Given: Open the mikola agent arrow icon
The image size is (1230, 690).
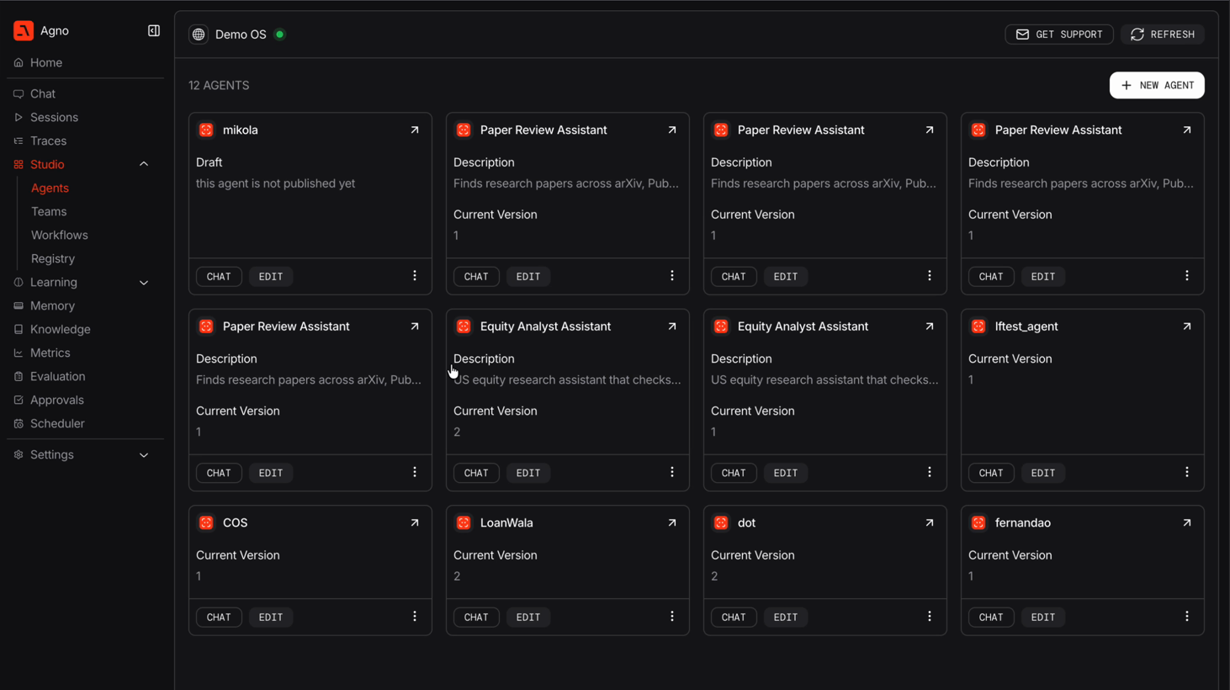Looking at the screenshot, I should pos(415,130).
